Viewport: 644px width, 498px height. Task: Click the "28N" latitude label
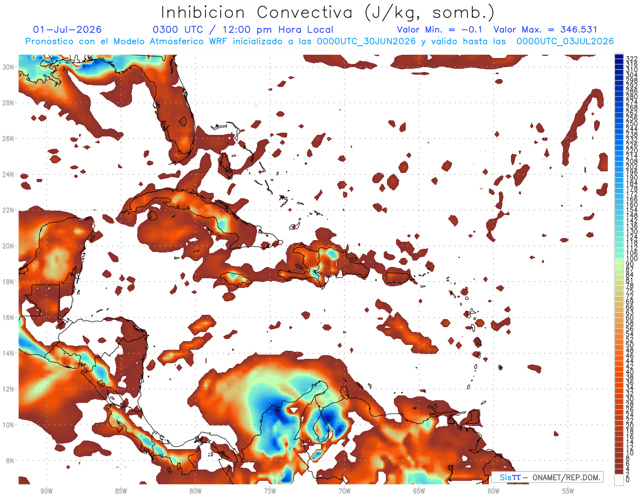9,103
